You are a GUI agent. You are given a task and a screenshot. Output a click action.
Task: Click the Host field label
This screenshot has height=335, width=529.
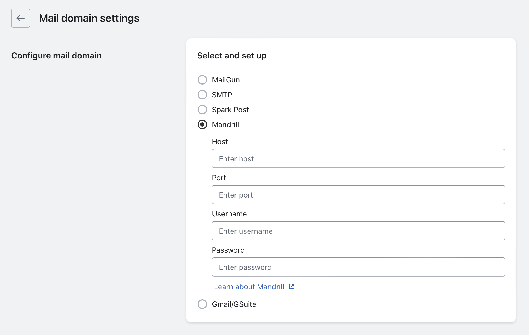click(220, 141)
